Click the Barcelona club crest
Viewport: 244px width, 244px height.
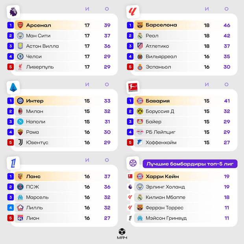[x=140, y=25]
